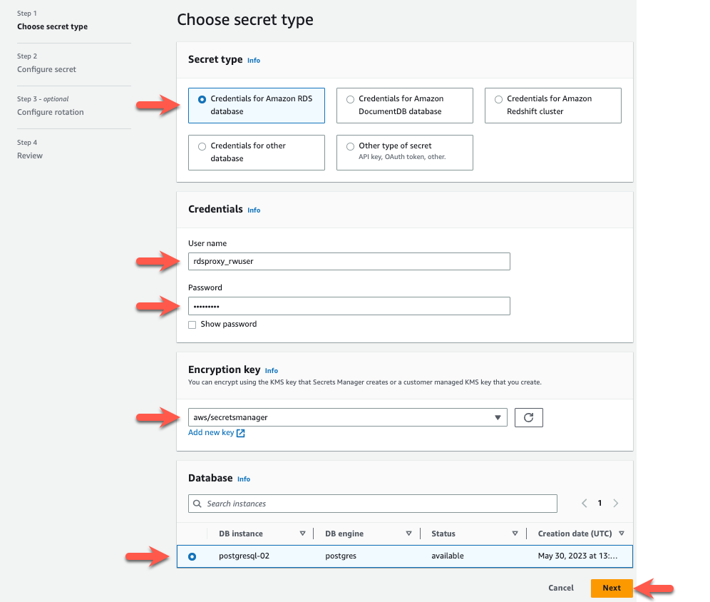Sort by DB engine column arrow
710x602 pixels.
pos(408,534)
